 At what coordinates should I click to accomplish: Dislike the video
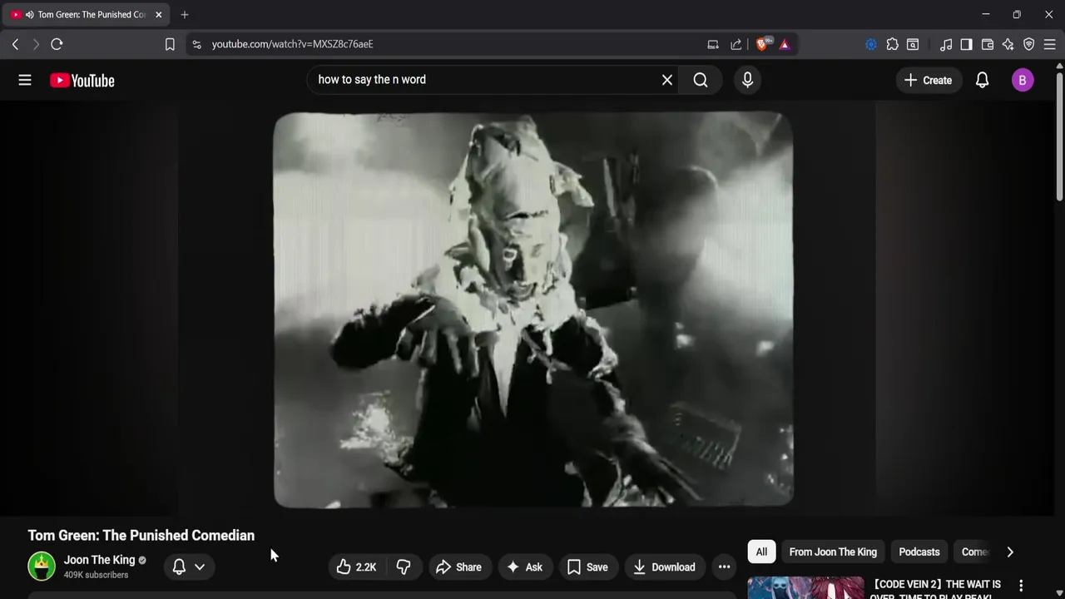coord(404,567)
